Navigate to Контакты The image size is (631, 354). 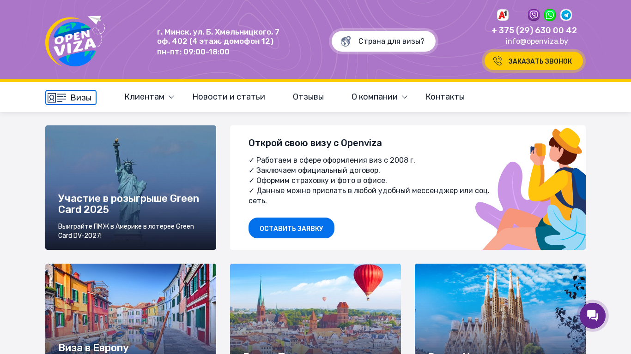tap(445, 97)
